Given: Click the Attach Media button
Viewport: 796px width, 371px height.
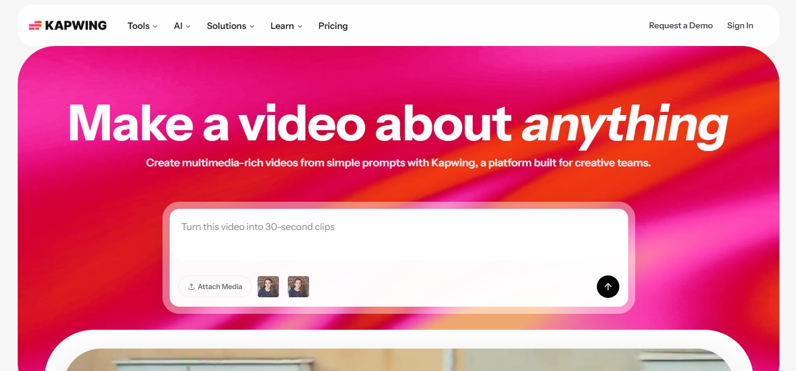Looking at the screenshot, I should 215,287.
